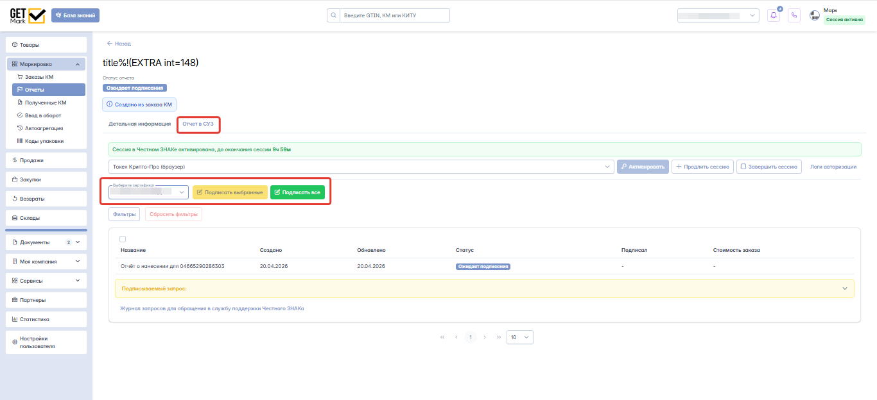The height and width of the screenshot is (400, 877).
Task: Open Закупки in the sidebar
Action: coord(46,179)
